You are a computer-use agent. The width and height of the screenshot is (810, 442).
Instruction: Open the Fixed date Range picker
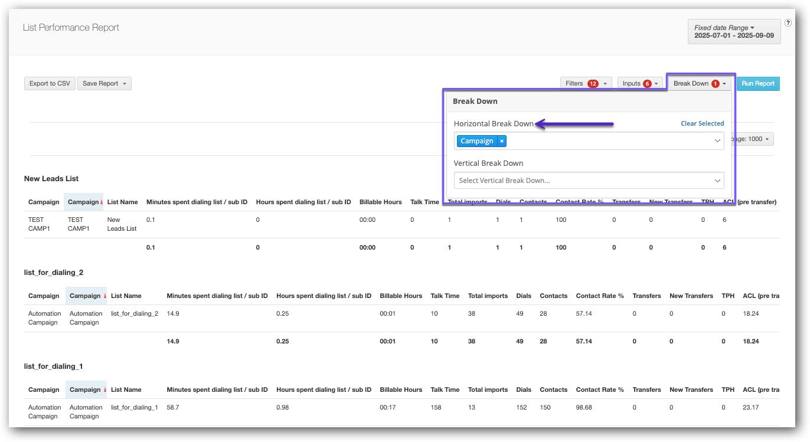tap(734, 32)
